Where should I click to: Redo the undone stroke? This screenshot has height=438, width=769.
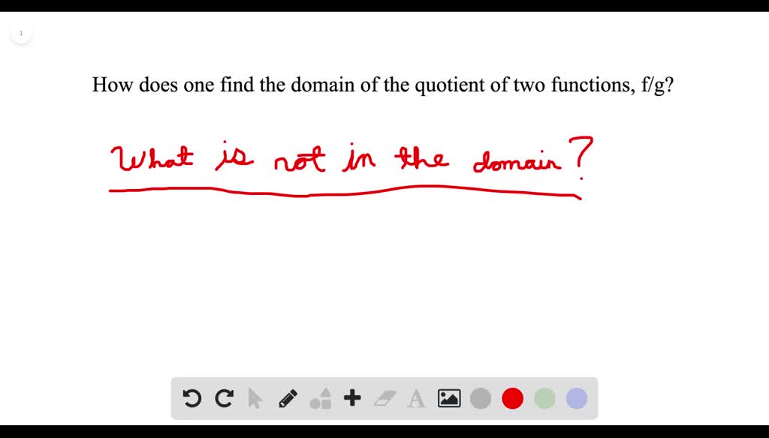pyautogui.click(x=224, y=398)
